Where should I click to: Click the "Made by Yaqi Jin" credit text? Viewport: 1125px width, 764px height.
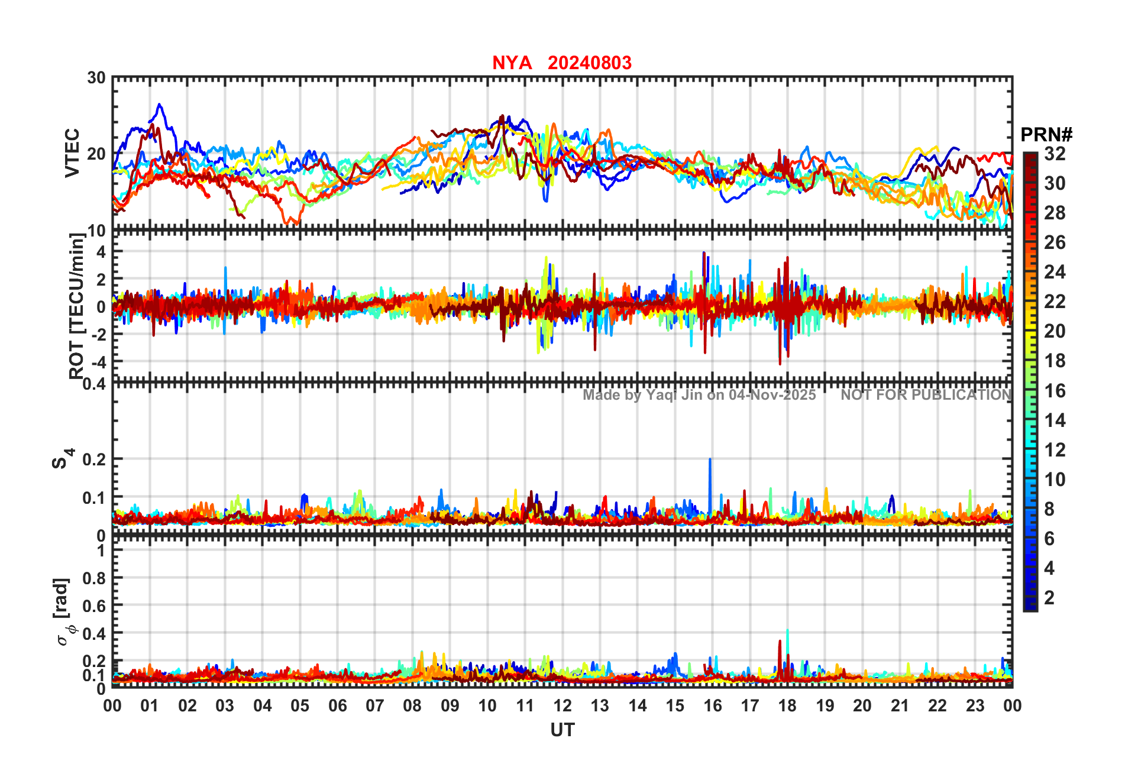[699, 395]
